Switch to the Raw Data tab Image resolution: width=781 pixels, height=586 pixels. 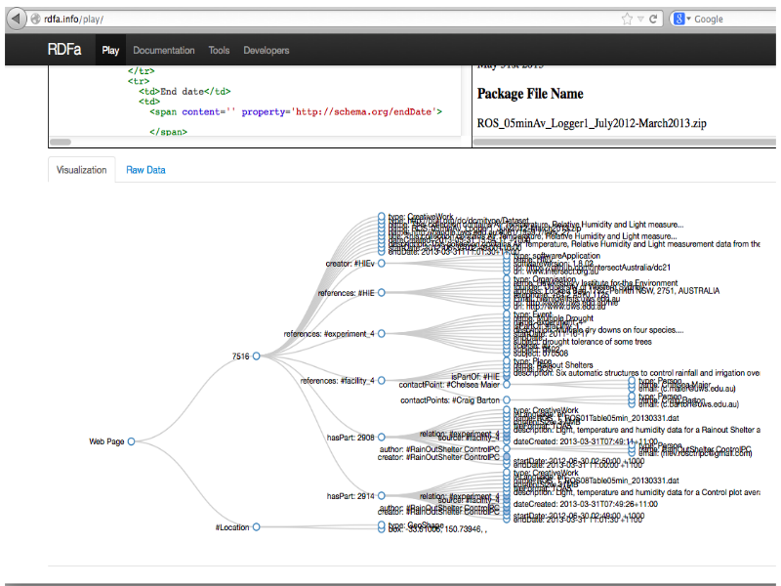tap(145, 170)
